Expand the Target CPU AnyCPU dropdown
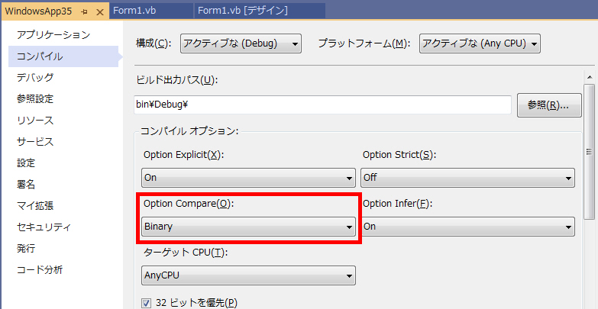The width and height of the screenshot is (598, 309). [248, 275]
